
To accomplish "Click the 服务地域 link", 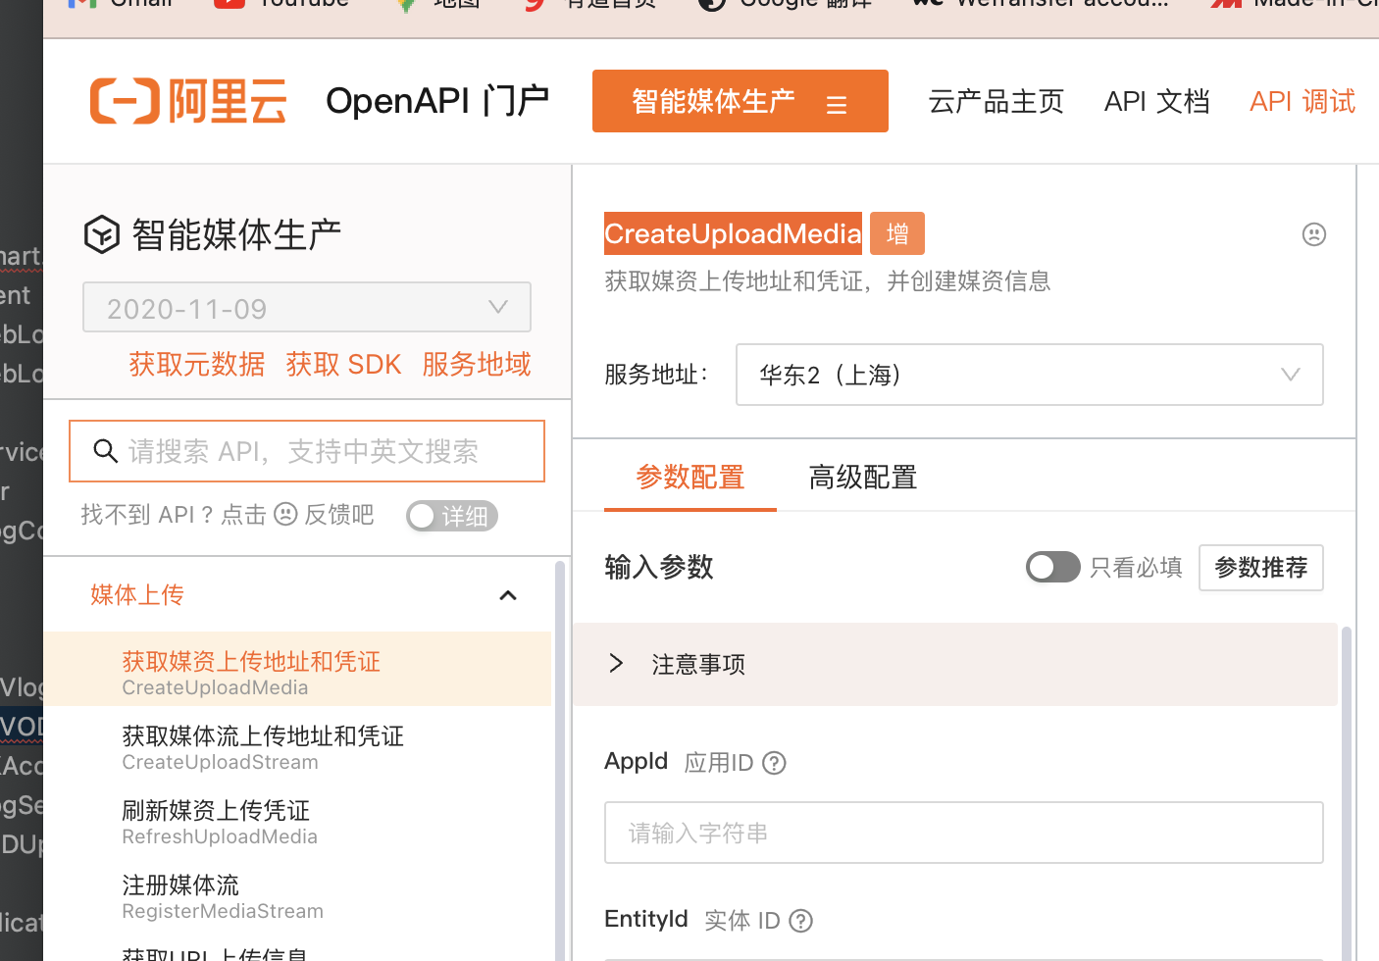I will (477, 365).
